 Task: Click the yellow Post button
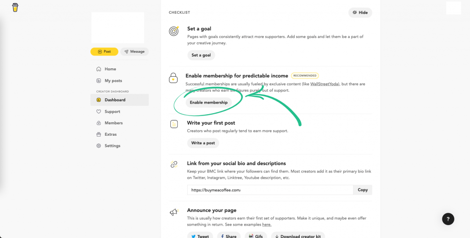pyautogui.click(x=104, y=51)
